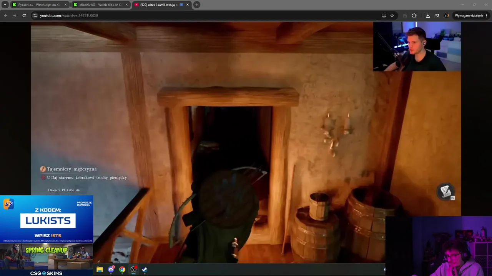Screen dimensions: 492x276
Task: Open the tab search dropdown arrow
Action: coord(5,5)
